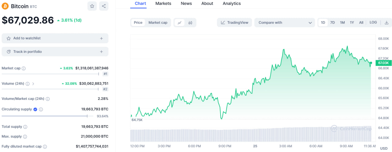Click the share icon
Viewport: 392px width, 152px height.
[x=104, y=6]
